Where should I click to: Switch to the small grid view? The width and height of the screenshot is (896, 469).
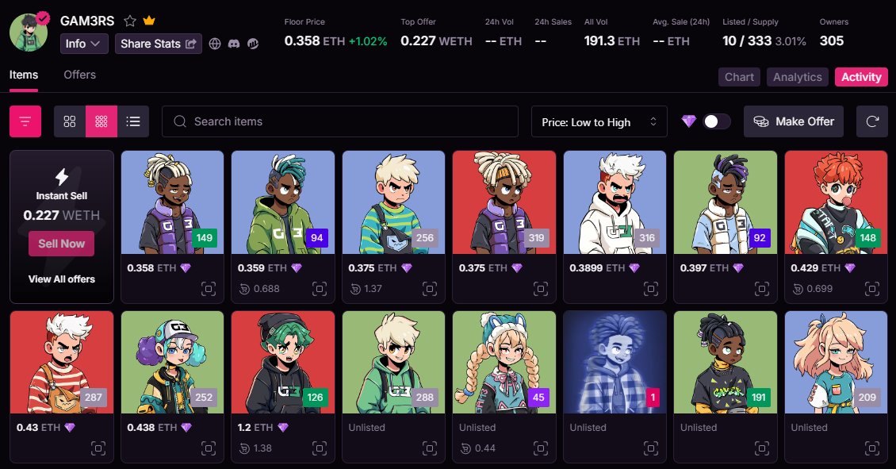pyautogui.click(x=101, y=121)
